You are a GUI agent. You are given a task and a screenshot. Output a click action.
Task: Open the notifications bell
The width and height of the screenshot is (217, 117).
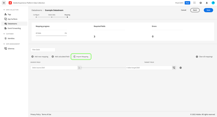[x=207, y=3]
